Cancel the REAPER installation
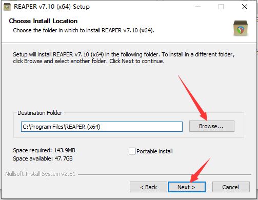Viewport: 258px width, 200px height. click(x=231, y=187)
